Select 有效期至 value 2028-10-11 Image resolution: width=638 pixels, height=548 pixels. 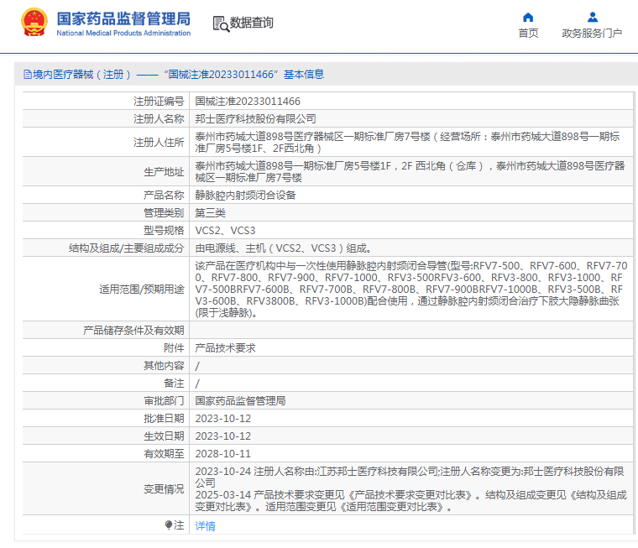pos(223,454)
